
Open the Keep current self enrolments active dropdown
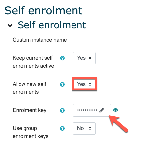click(x=84, y=58)
